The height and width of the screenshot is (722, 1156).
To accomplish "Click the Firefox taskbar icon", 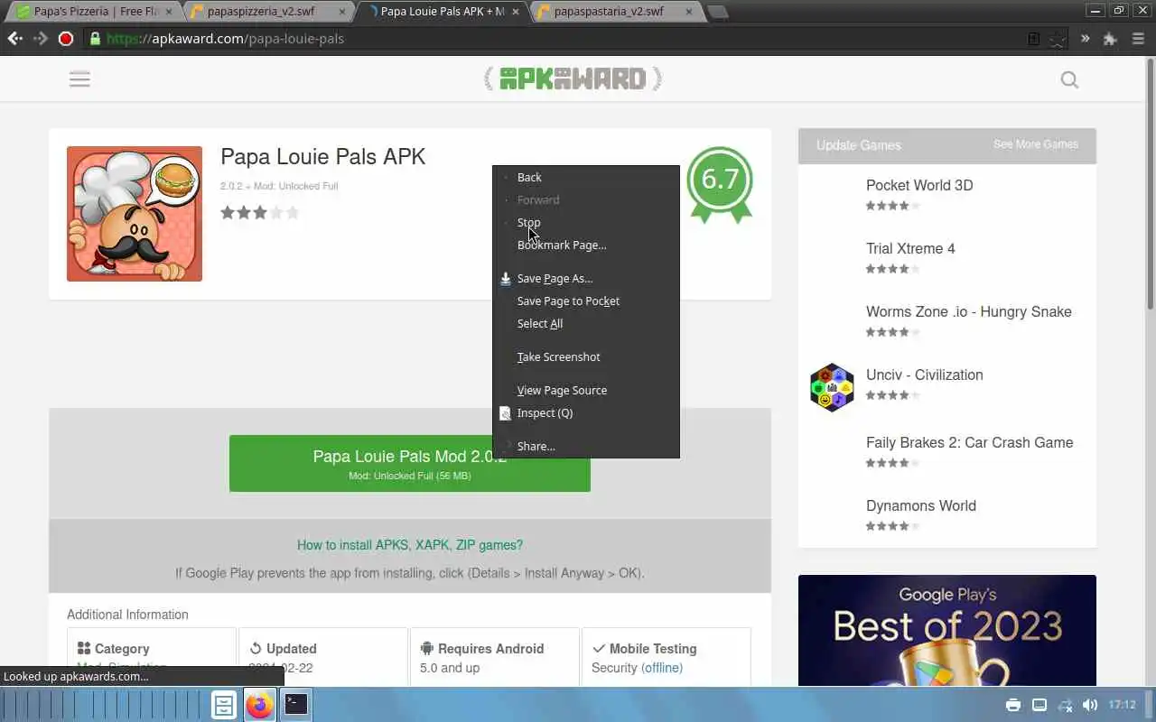I will coord(259,705).
